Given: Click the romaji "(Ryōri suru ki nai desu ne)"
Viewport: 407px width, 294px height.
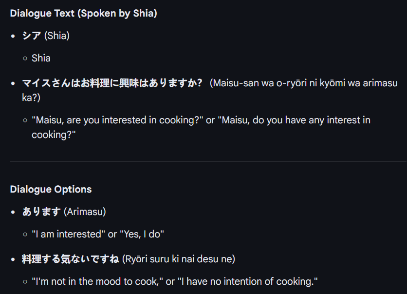Looking at the screenshot, I should tap(179, 259).
